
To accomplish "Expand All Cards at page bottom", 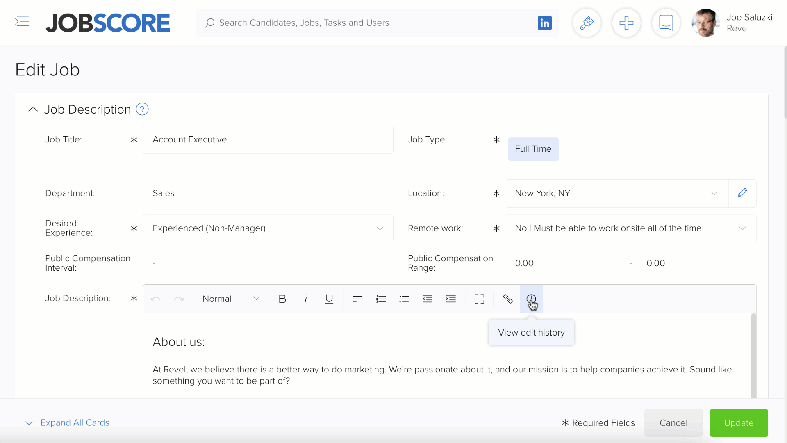I will (75, 422).
